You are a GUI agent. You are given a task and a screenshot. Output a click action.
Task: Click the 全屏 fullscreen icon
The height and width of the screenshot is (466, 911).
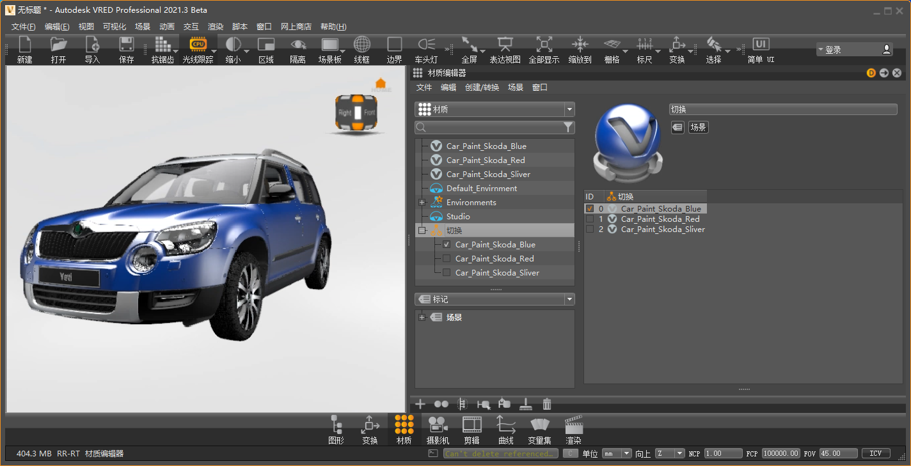470,44
